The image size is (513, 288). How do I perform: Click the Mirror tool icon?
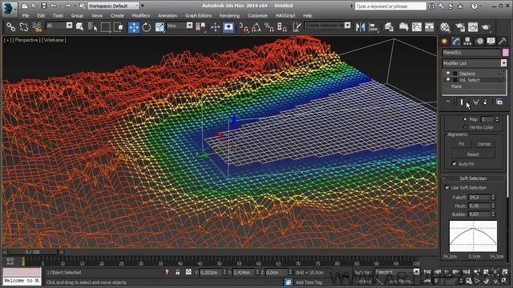[360, 27]
